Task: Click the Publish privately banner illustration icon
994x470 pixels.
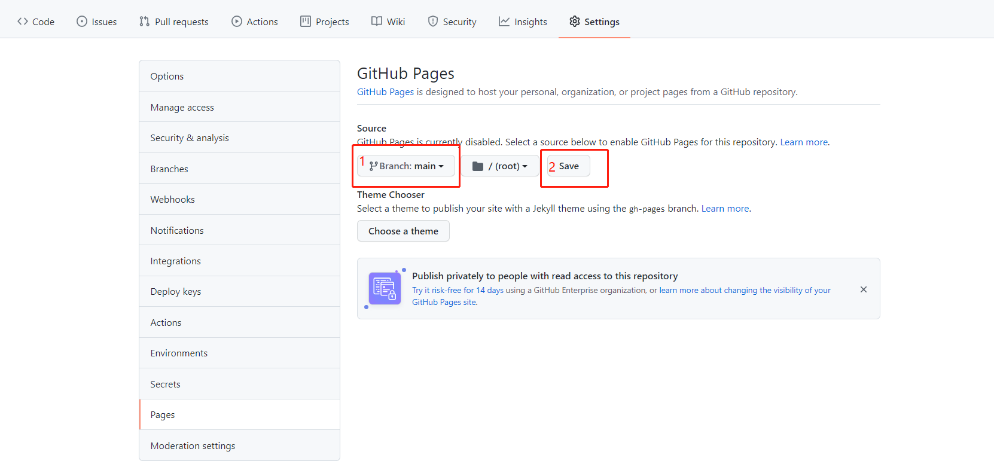Action: pyautogui.click(x=385, y=288)
